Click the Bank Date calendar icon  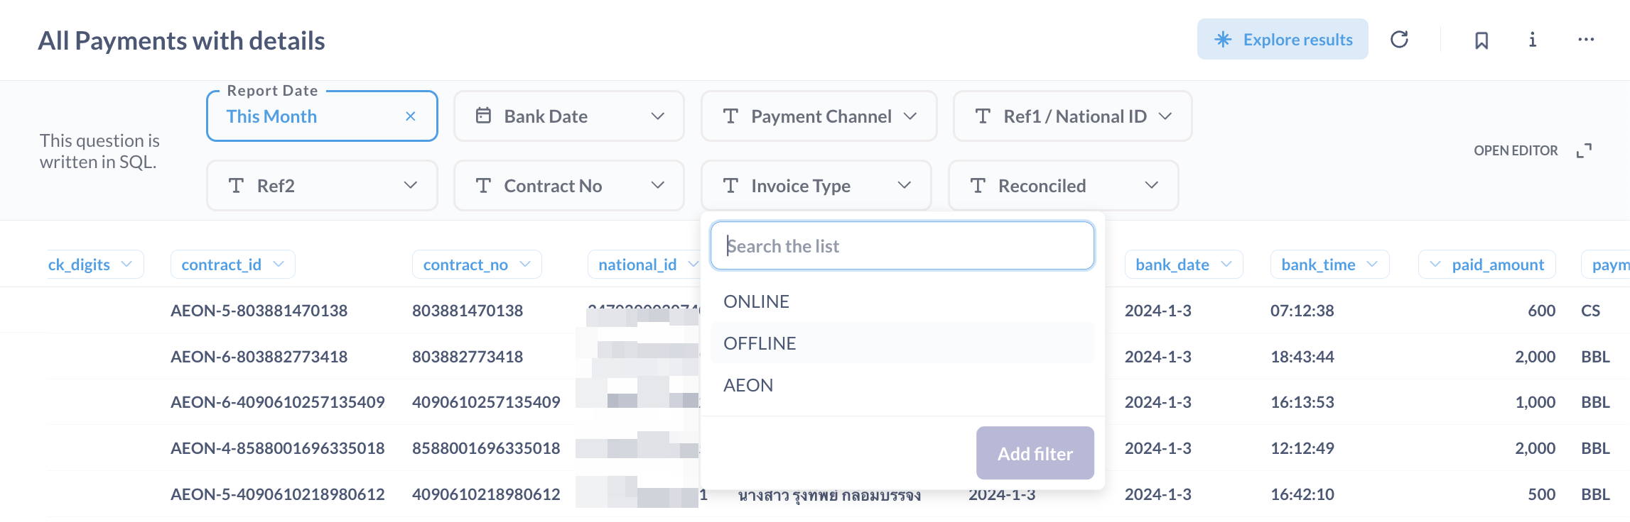[x=483, y=116]
